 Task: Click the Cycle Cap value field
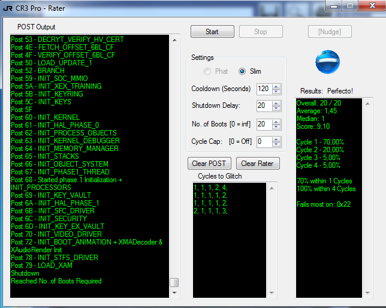click(263, 142)
